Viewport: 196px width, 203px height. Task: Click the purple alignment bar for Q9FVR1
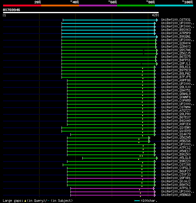click(x=111, y=179)
